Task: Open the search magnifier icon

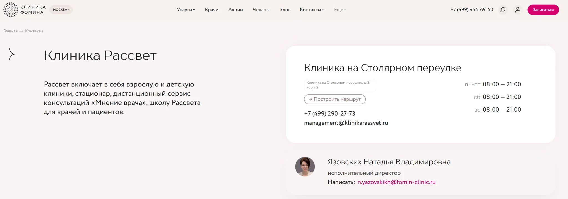Action: 503,10
